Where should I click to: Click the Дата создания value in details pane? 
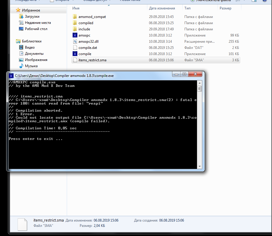tap(171, 220)
